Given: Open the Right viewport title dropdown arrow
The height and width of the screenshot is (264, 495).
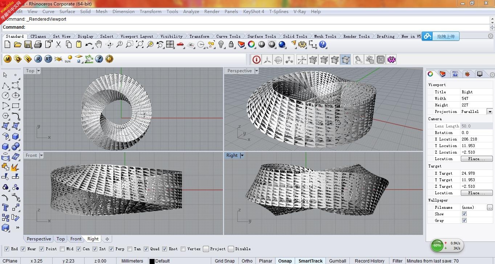Looking at the screenshot, I should (x=242, y=155).
